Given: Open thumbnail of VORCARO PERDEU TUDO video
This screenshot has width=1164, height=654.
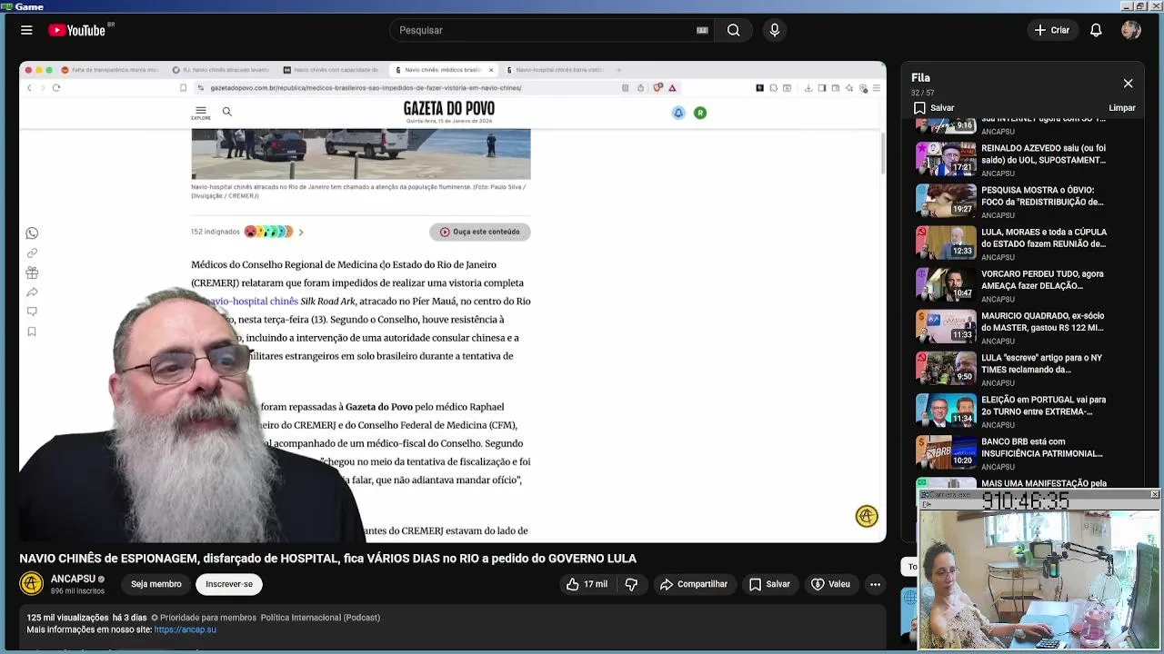Looking at the screenshot, I should click(946, 283).
